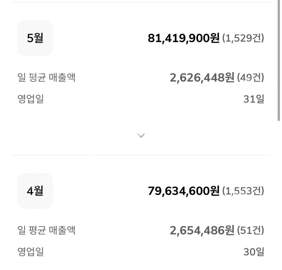Tap April order count (1,553건)
The height and width of the screenshot is (270, 282).
click(x=243, y=191)
